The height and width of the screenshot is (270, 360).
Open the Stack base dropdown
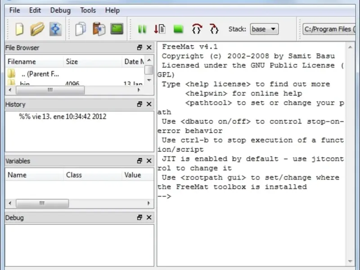(264, 29)
